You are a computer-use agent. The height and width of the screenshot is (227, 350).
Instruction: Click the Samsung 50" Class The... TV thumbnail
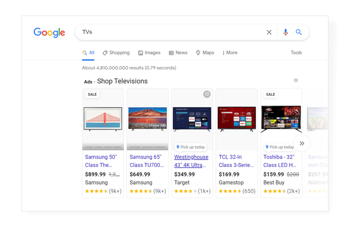tap(103, 118)
